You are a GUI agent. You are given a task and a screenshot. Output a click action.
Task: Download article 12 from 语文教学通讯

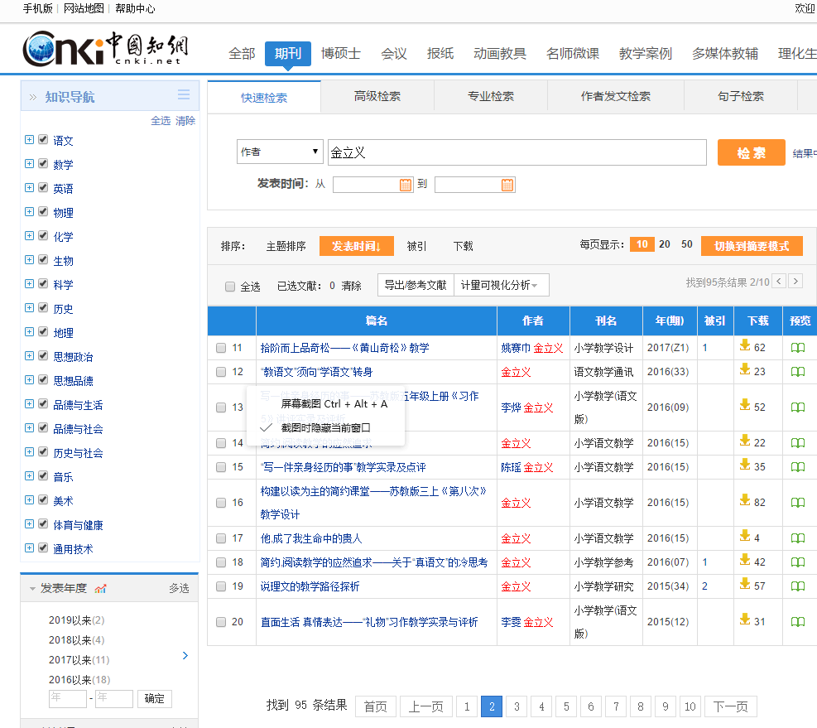(745, 369)
